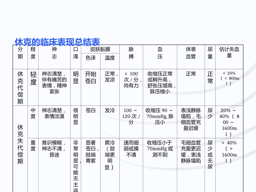
Task: Click the cell 毛细血管充盈更迟缓，表浅静脉塌陷
Action: tap(191, 165)
